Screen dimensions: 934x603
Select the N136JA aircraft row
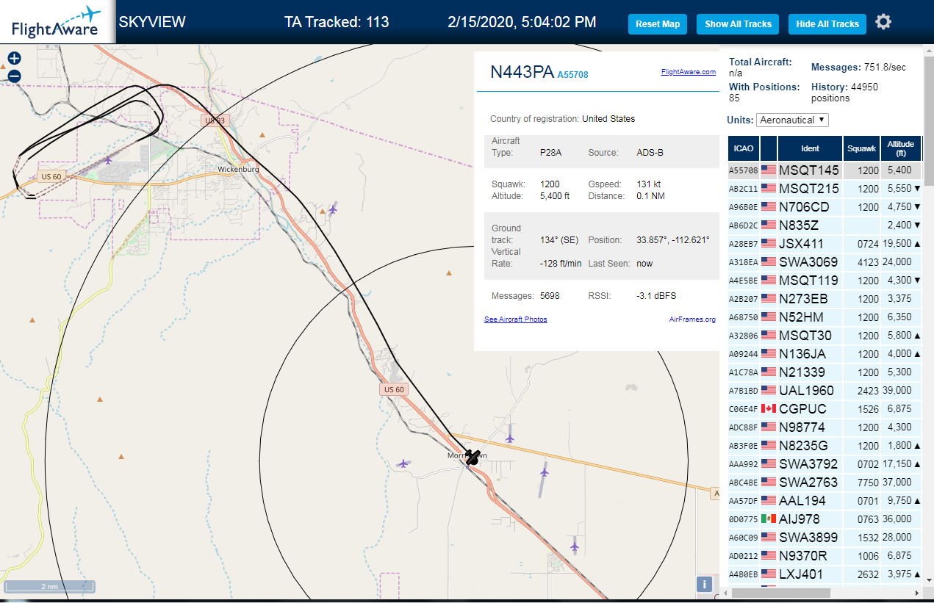coord(823,354)
